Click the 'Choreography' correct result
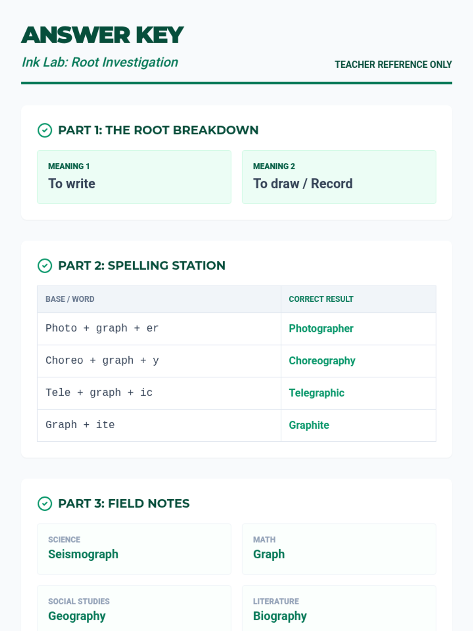 click(322, 361)
